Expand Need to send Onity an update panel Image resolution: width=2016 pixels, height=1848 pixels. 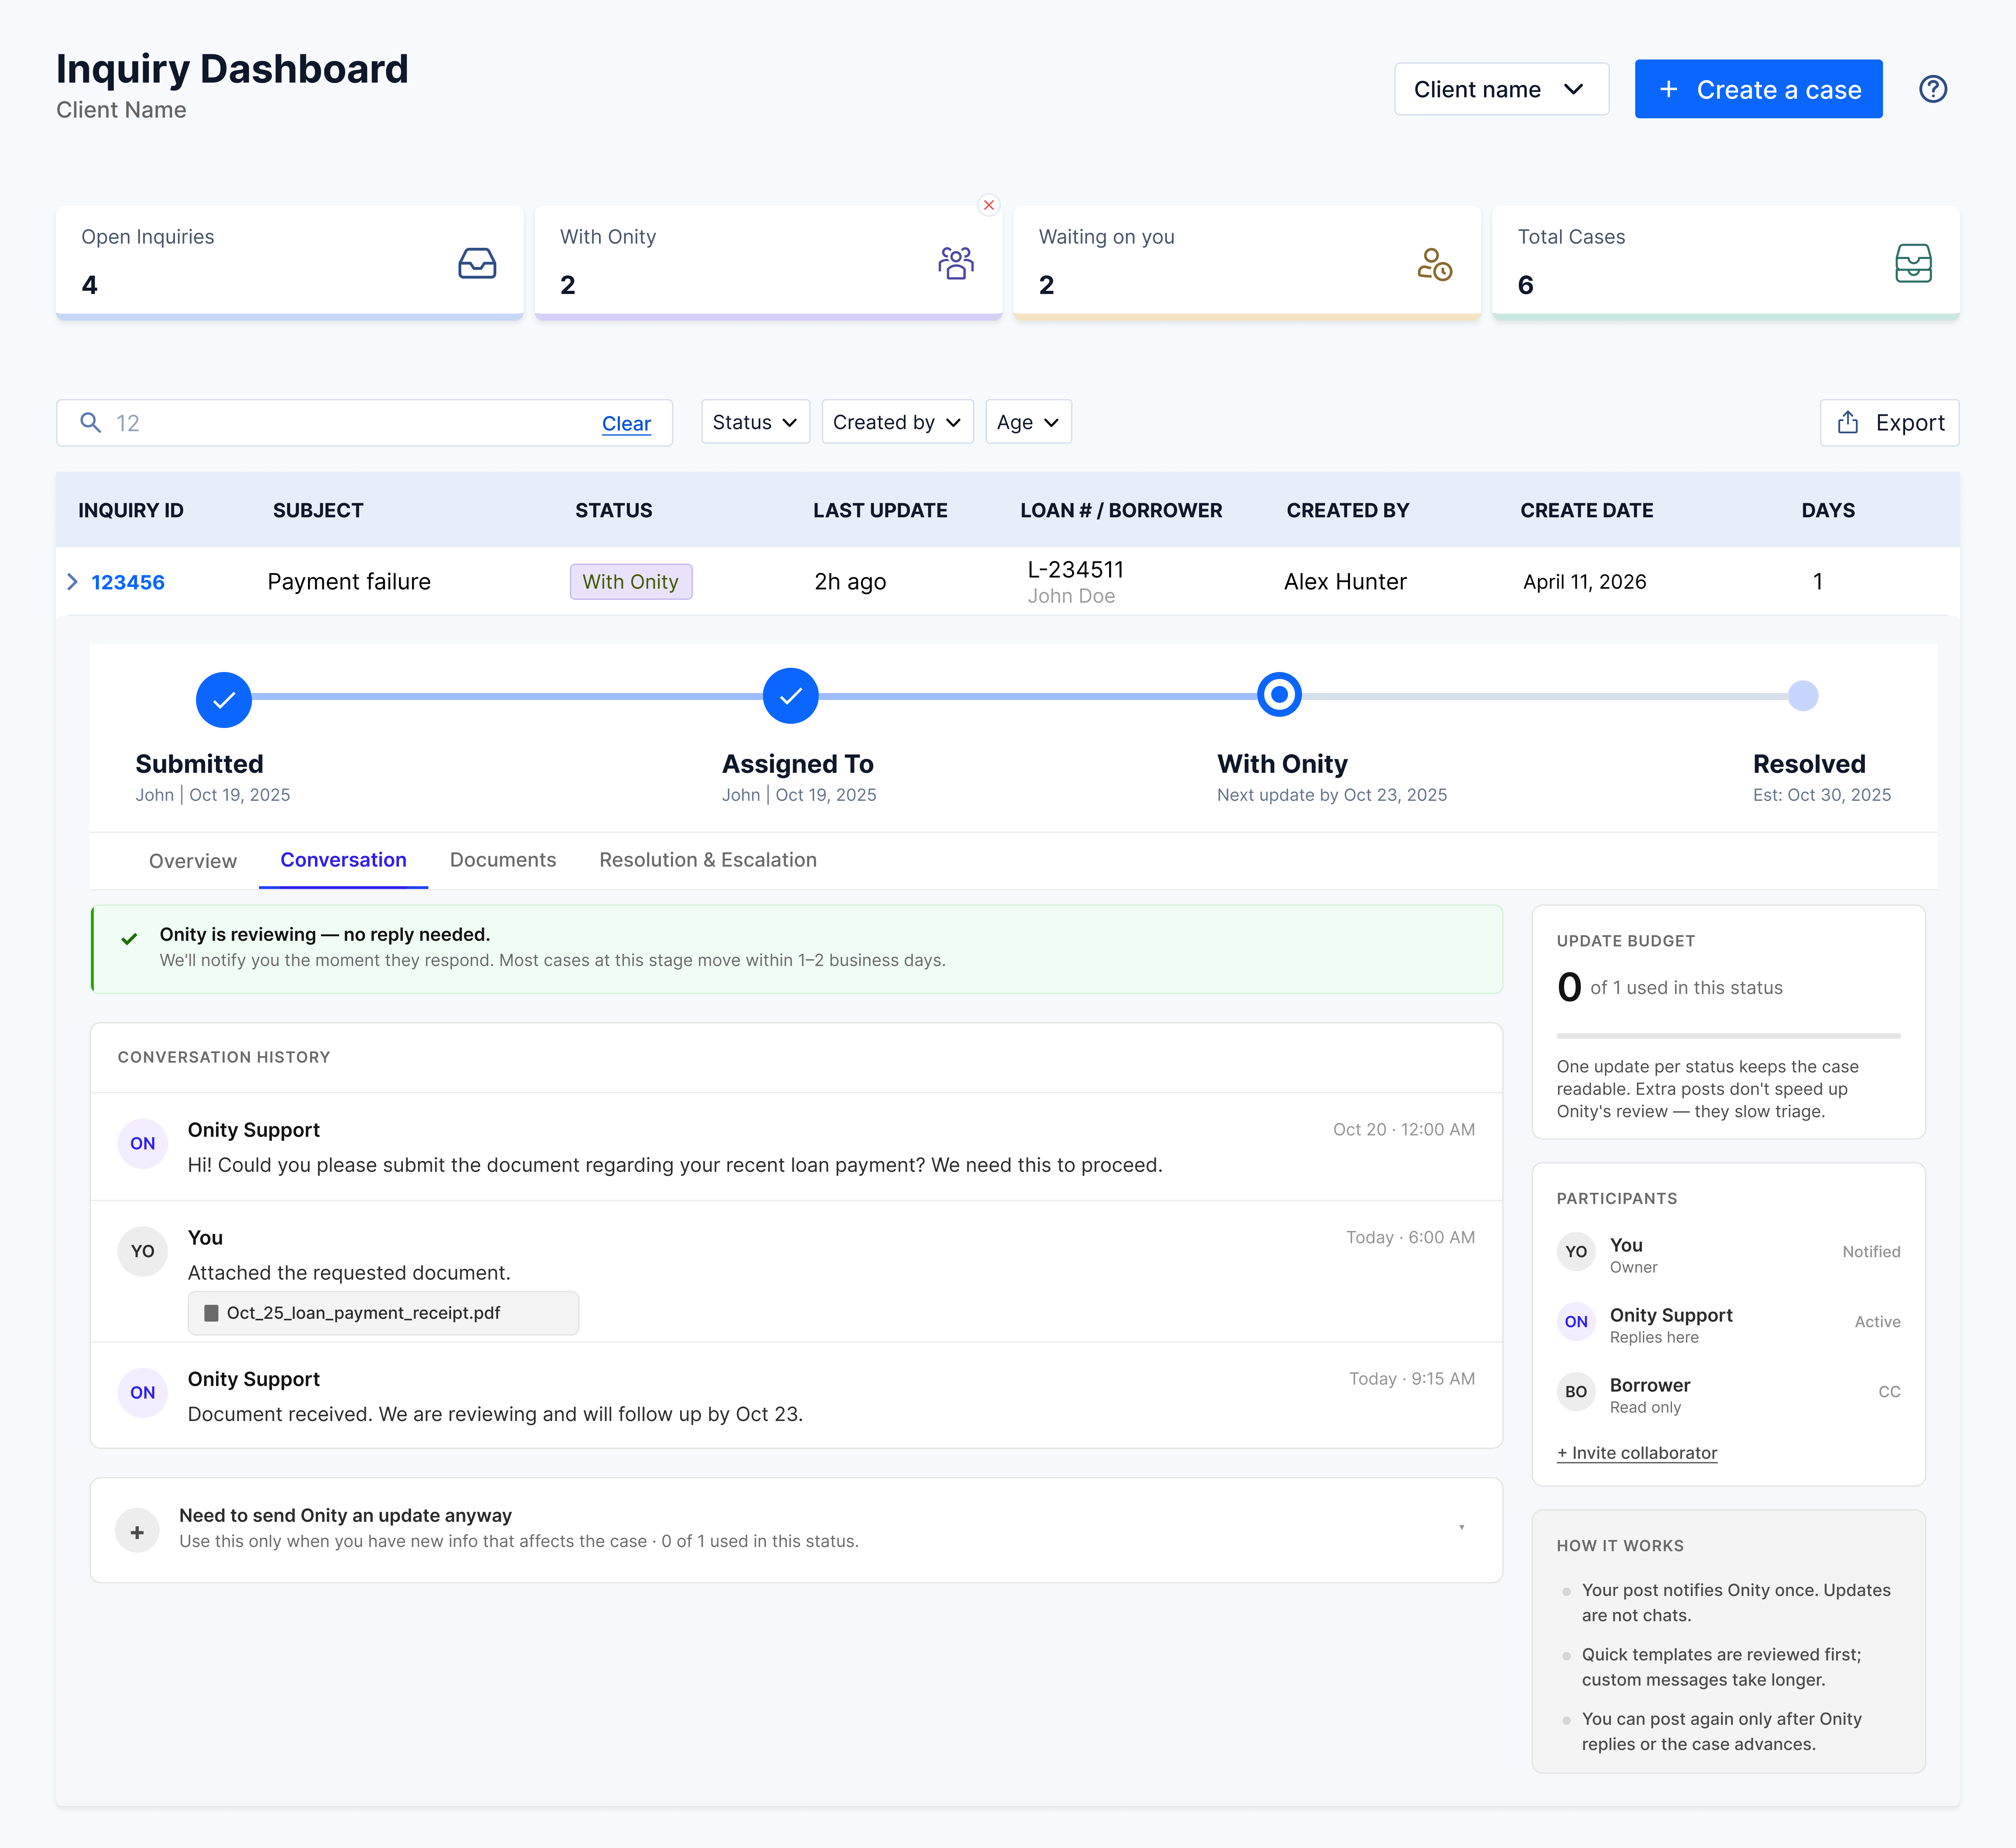click(796, 1530)
